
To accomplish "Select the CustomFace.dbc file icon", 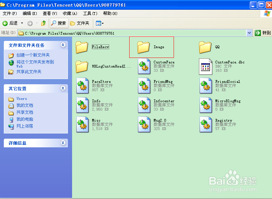I will pos(206,67).
